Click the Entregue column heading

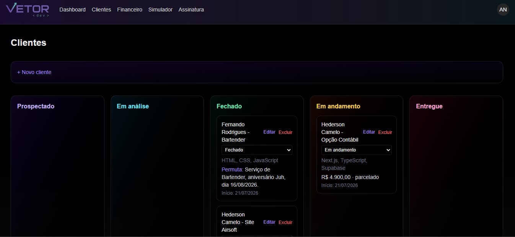[429, 106]
